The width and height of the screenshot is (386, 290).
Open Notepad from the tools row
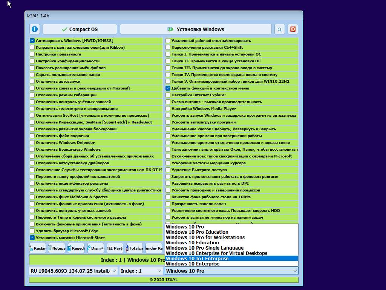(57, 248)
